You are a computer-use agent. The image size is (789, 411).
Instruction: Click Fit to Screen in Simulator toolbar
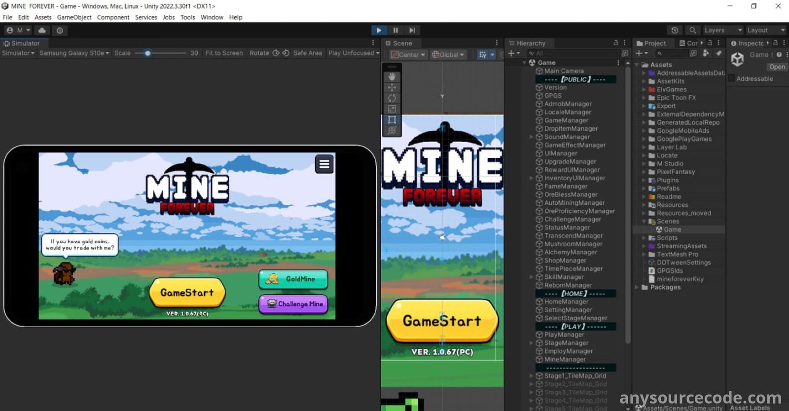pos(224,53)
